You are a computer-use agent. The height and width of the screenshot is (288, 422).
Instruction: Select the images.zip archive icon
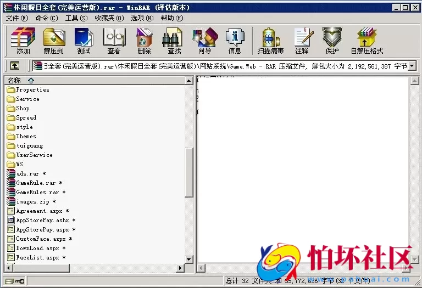11,201
